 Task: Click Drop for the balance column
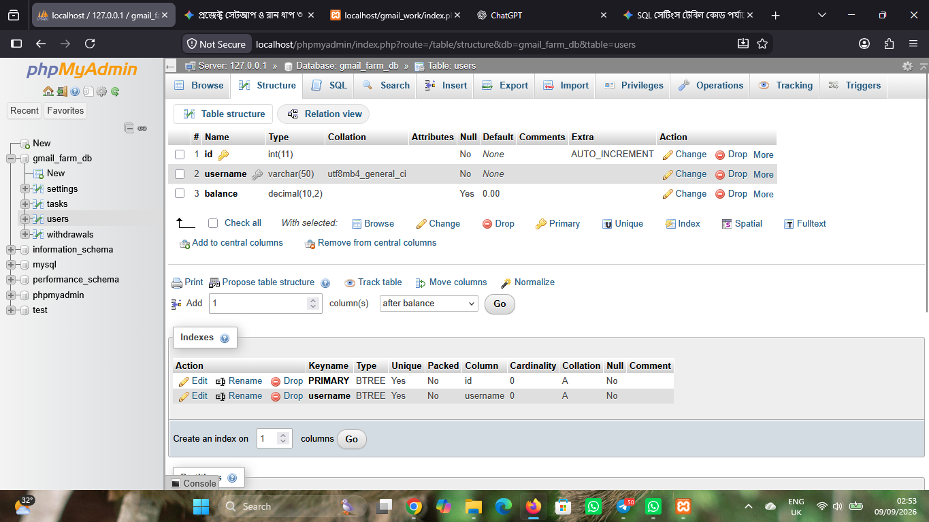(x=731, y=193)
